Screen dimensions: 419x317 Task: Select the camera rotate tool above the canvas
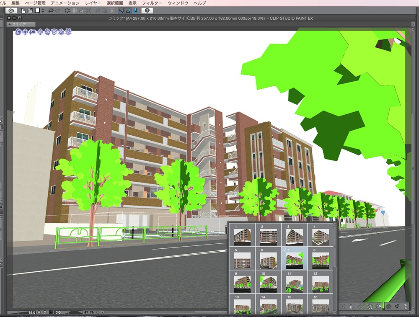[x=18, y=31]
